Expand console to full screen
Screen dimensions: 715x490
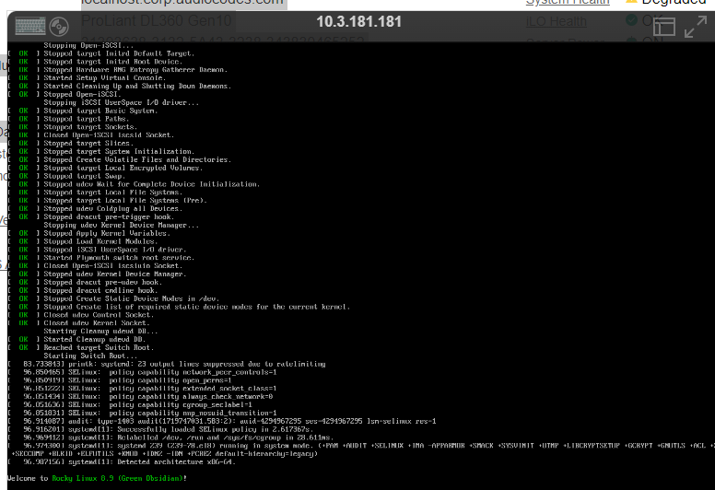coord(694,29)
